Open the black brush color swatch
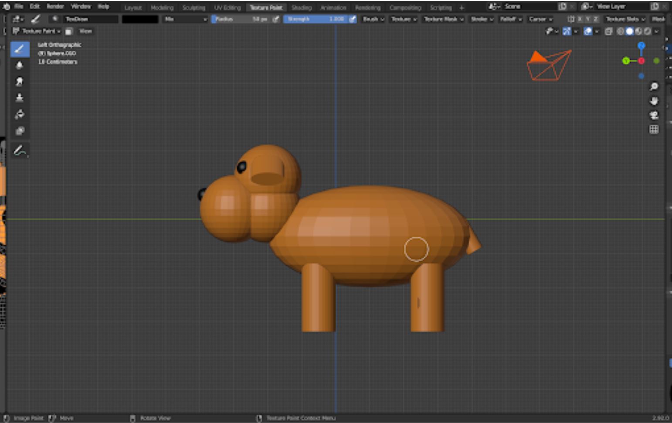 coord(140,19)
